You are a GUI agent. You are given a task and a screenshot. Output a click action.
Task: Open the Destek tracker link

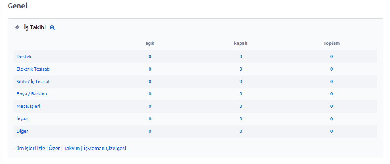coord(24,57)
